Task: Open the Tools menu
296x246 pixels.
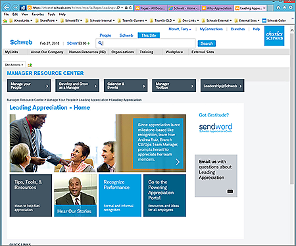Action: coord(51,14)
